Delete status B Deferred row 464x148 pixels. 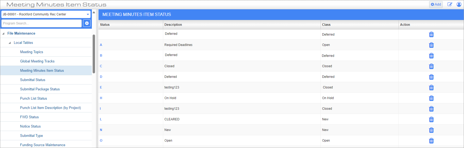click(x=431, y=56)
